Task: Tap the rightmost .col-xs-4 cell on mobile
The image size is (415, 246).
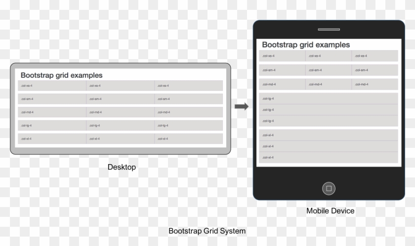Action: pyautogui.click(x=374, y=56)
